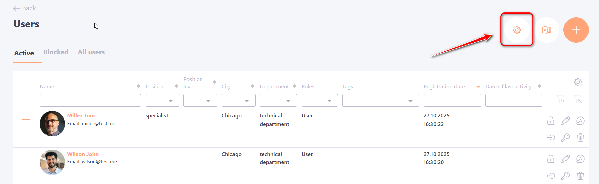Export users to Excel

(x=547, y=30)
